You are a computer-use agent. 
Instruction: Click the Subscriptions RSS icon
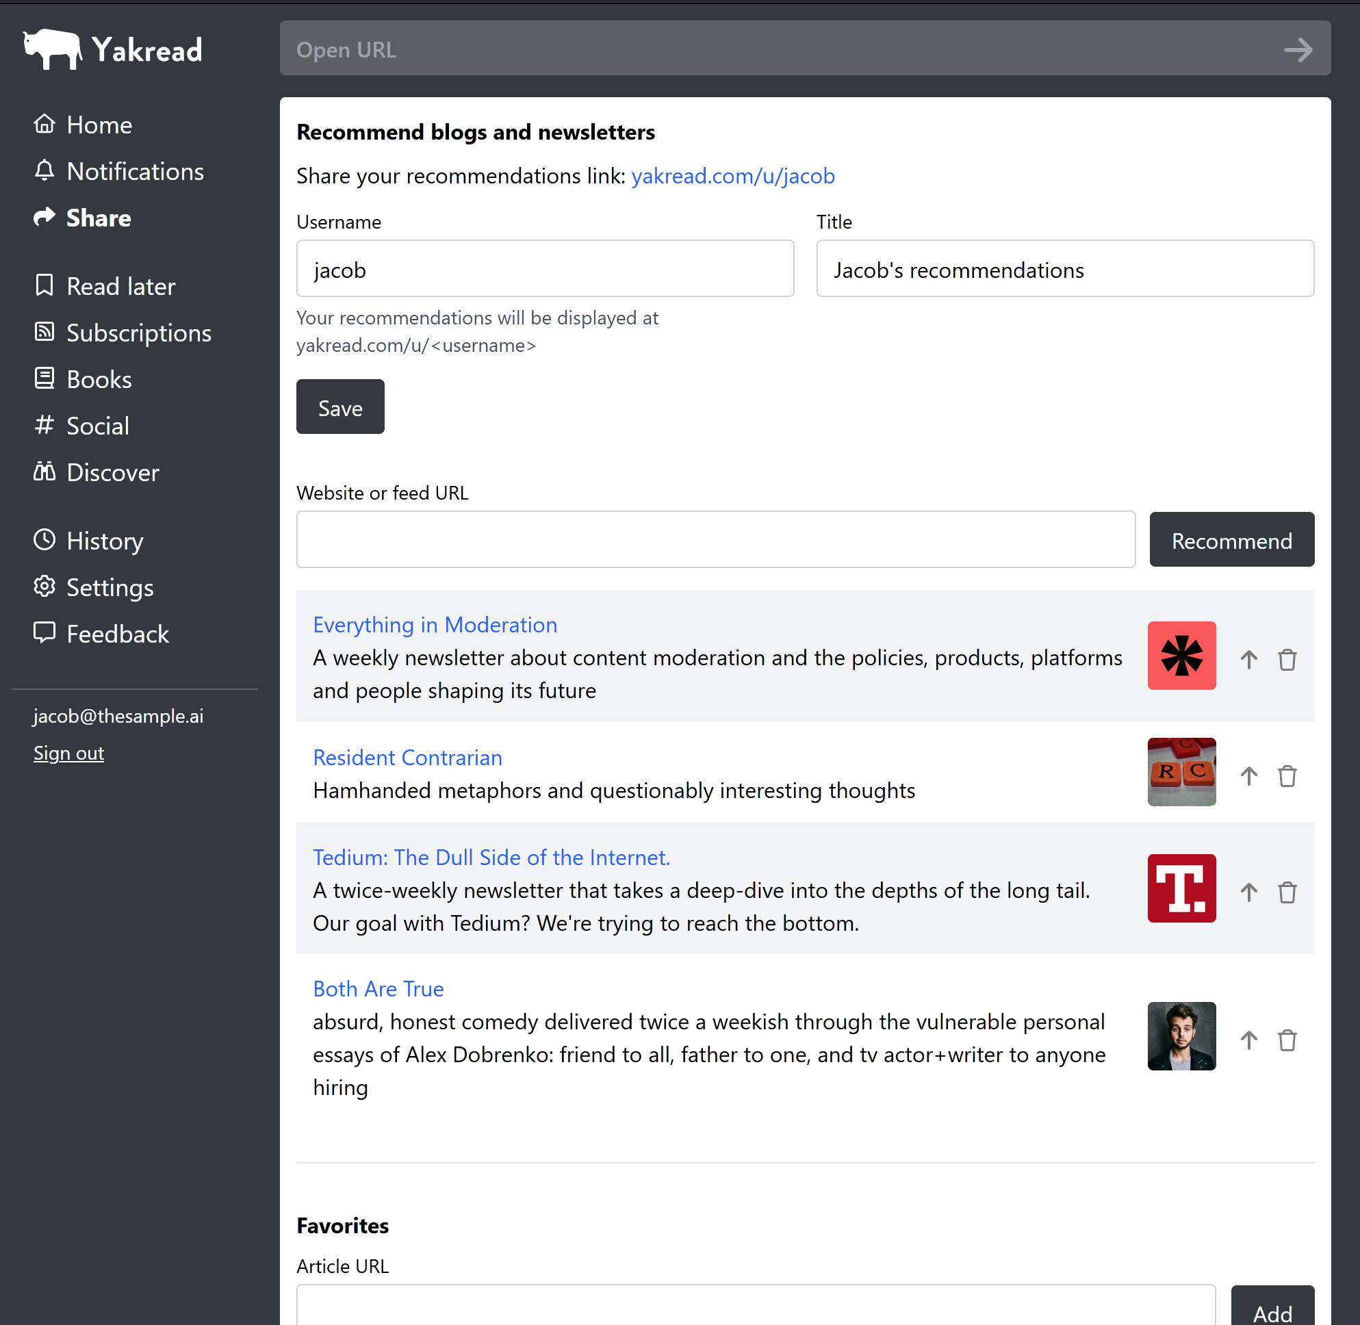click(44, 332)
